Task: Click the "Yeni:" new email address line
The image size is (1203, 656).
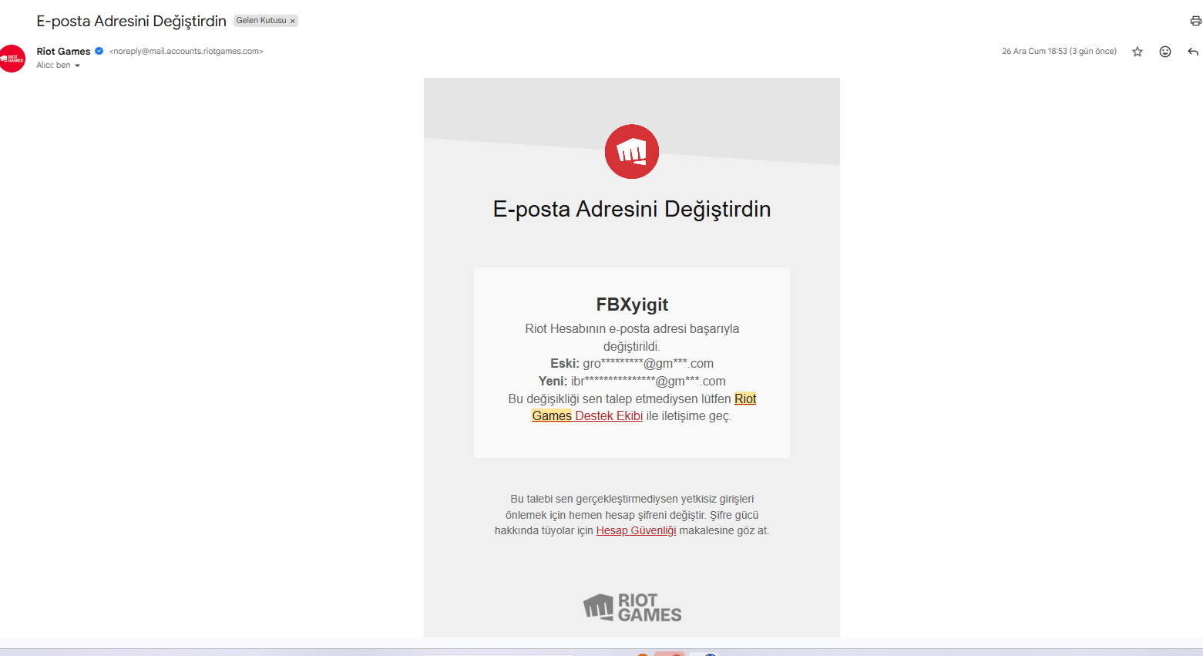Action: 632,381
